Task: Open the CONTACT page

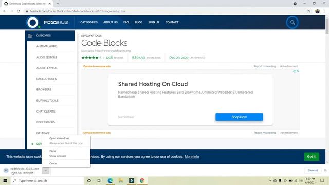Action: (x=172, y=22)
